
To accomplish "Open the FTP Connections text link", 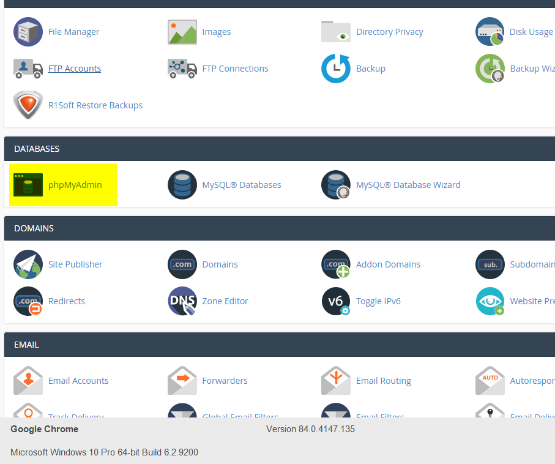I will coord(235,69).
